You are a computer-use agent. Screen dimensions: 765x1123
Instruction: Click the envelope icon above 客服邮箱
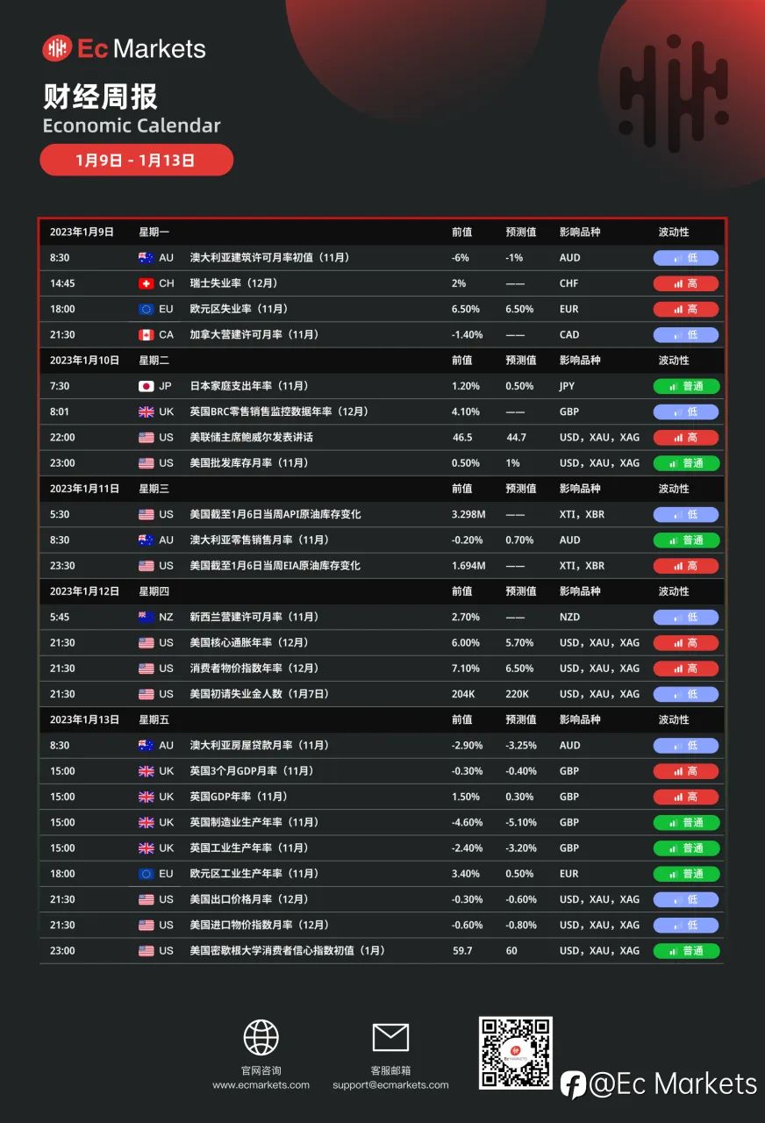tap(390, 1037)
